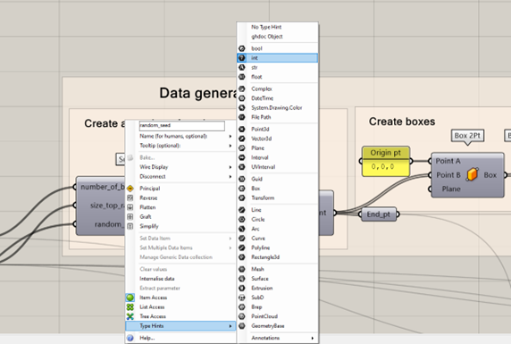Click the Mesh type hint icon
This screenshot has height=344, width=511.
coord(242,269)
